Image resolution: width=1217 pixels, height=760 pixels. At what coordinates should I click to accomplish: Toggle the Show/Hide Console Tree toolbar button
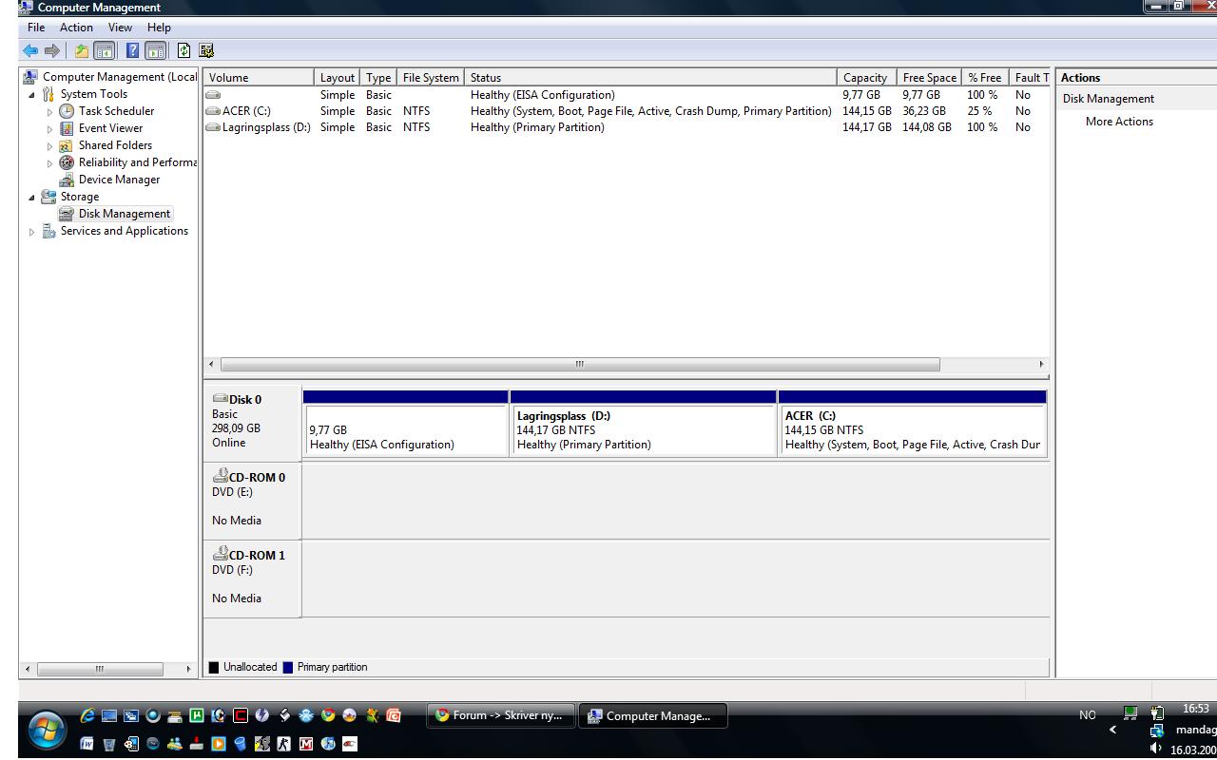(x=104, y=51)
